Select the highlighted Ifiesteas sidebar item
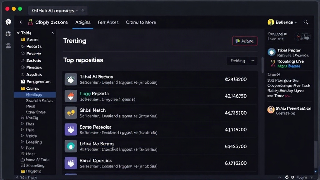Screen dimensions: 320x180 [x=35, y=95]
